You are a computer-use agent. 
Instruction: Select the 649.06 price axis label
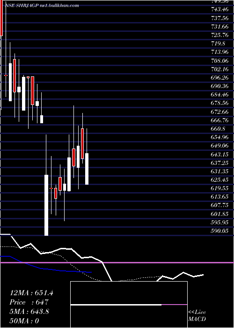tap(219, 146)
